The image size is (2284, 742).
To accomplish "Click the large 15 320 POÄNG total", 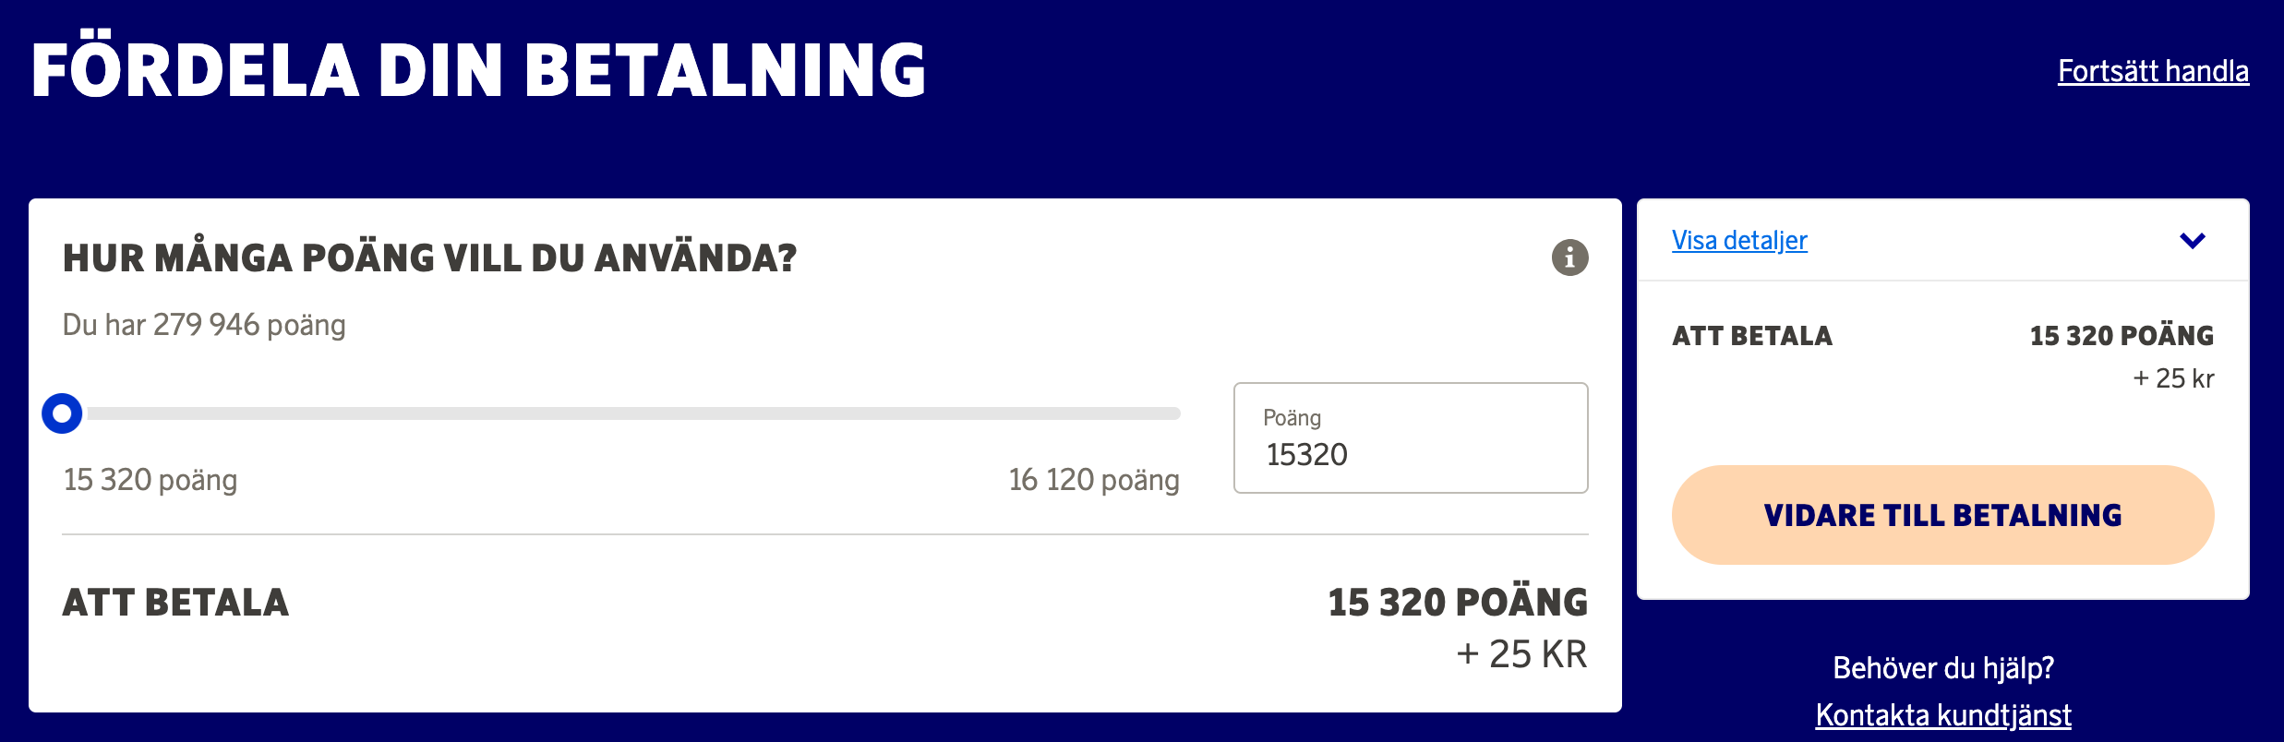I will pos(1457,603).
